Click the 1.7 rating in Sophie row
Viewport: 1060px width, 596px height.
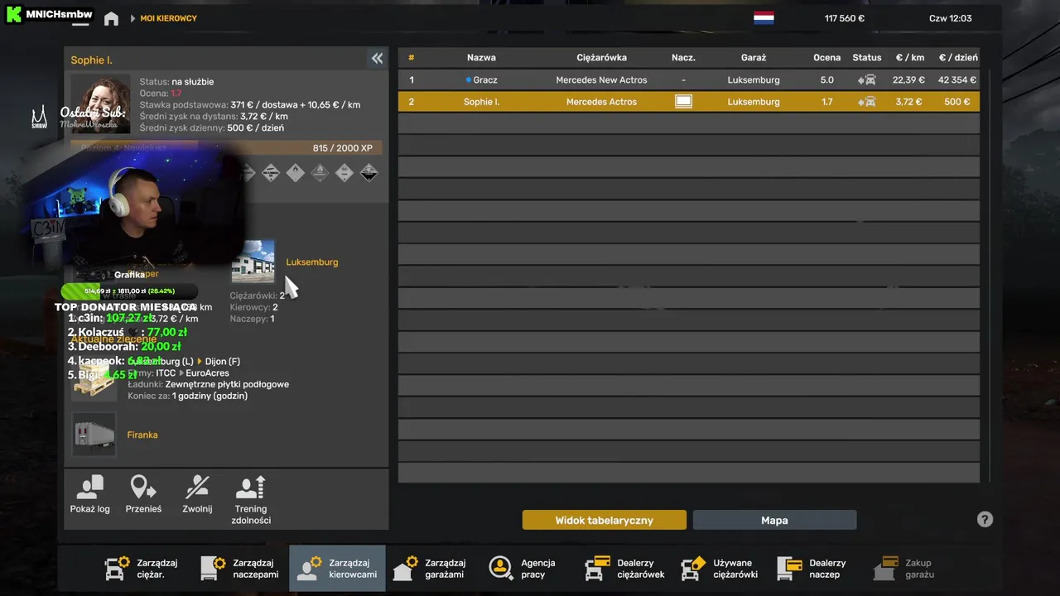pos(826,102)
